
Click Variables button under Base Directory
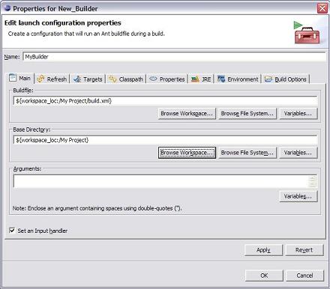coord(298,153)
